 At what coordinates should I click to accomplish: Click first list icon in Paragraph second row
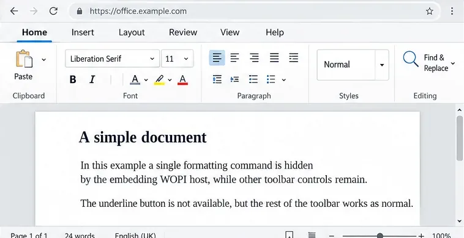click(217, 79)
